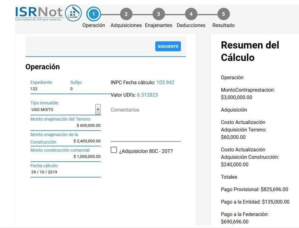Click the Operación label in summary
Image resolution: width=299 pixels, height=228 pixels.
[x=232, y=78]
